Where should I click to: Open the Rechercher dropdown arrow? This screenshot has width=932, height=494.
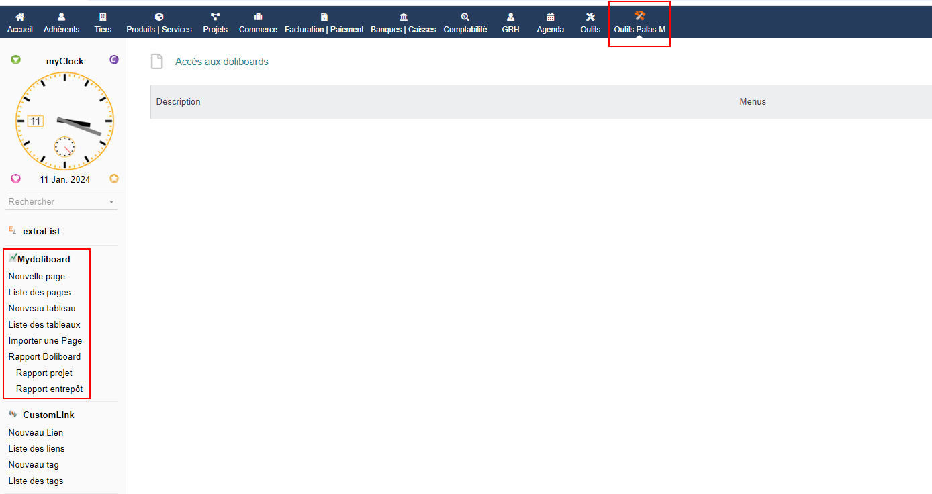[x=111, y=202]
